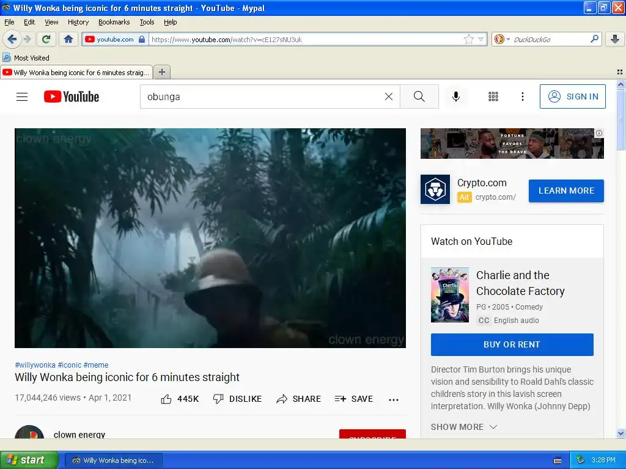626x469 pixels.
Task: Open the more actions ellipsis under video
Action: point(394,399)
